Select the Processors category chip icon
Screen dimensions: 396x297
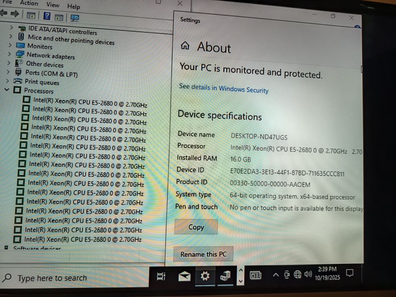point(17,90)
